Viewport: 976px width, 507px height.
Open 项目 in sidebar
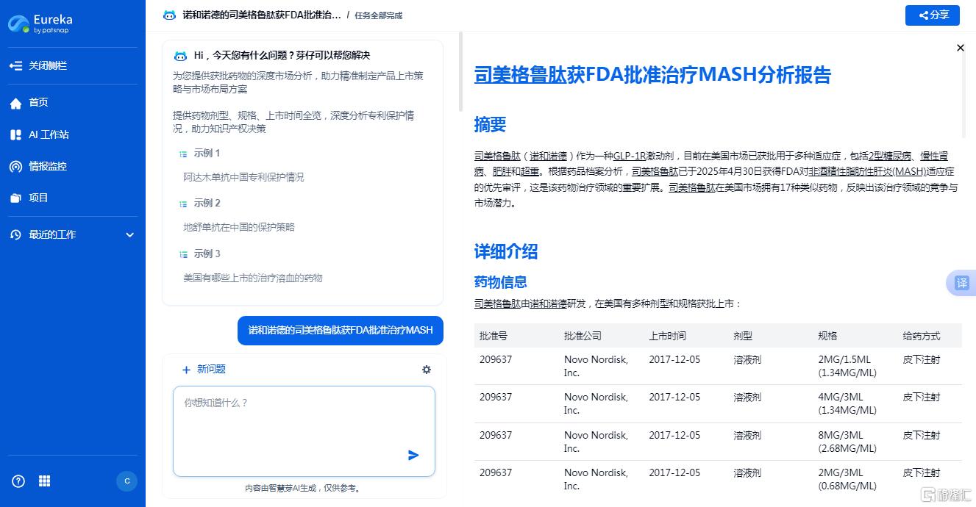click(x=38, y=198)
